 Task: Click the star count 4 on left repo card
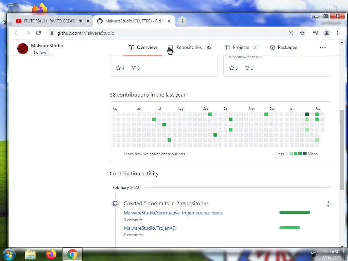120,68
